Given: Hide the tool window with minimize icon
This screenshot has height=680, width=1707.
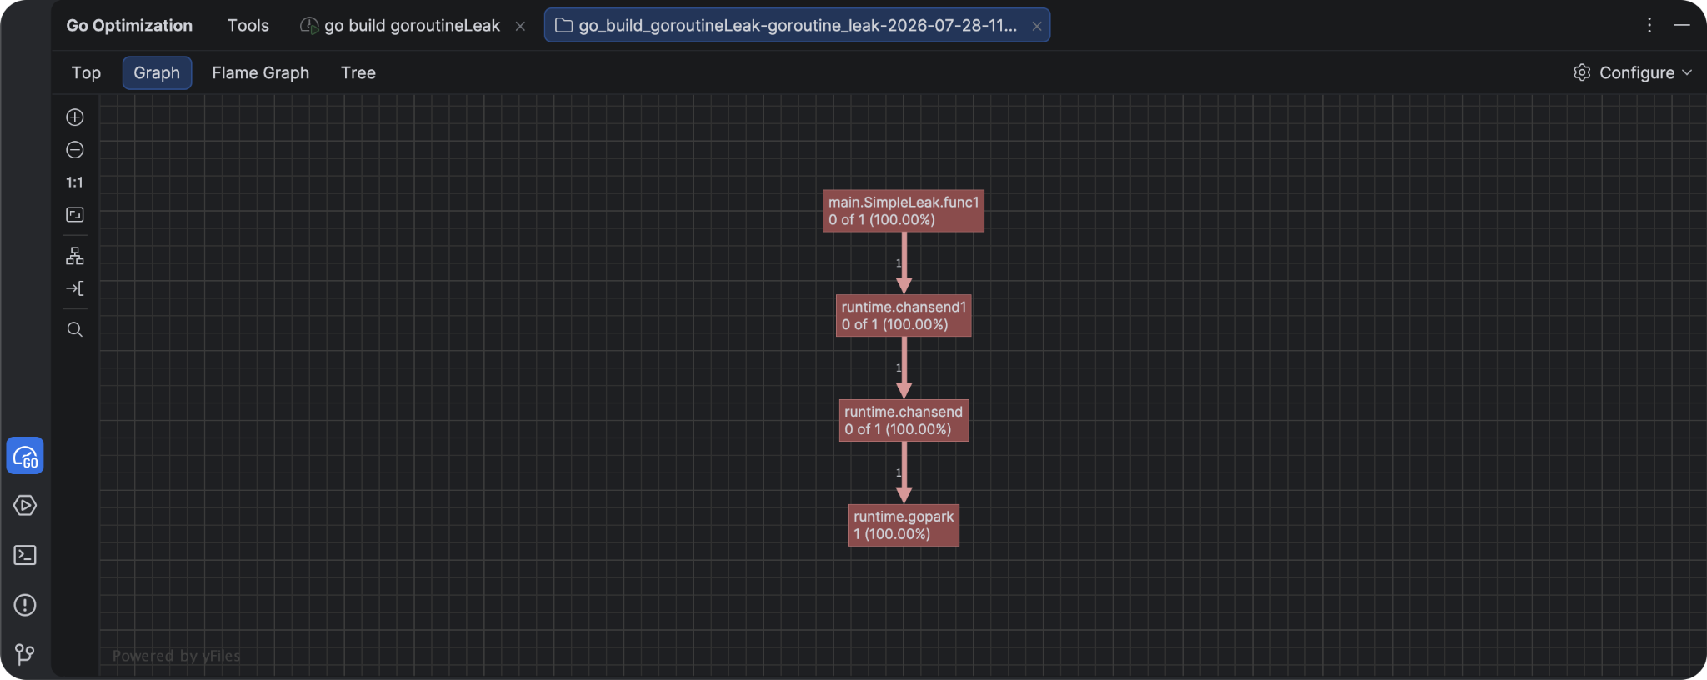Looking at the screenshot, I should tap(1682, 25).
